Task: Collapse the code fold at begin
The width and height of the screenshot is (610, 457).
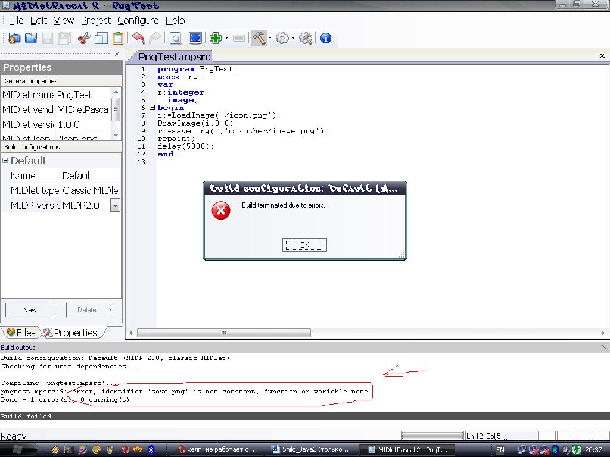Action: click(x=152, y=108)
